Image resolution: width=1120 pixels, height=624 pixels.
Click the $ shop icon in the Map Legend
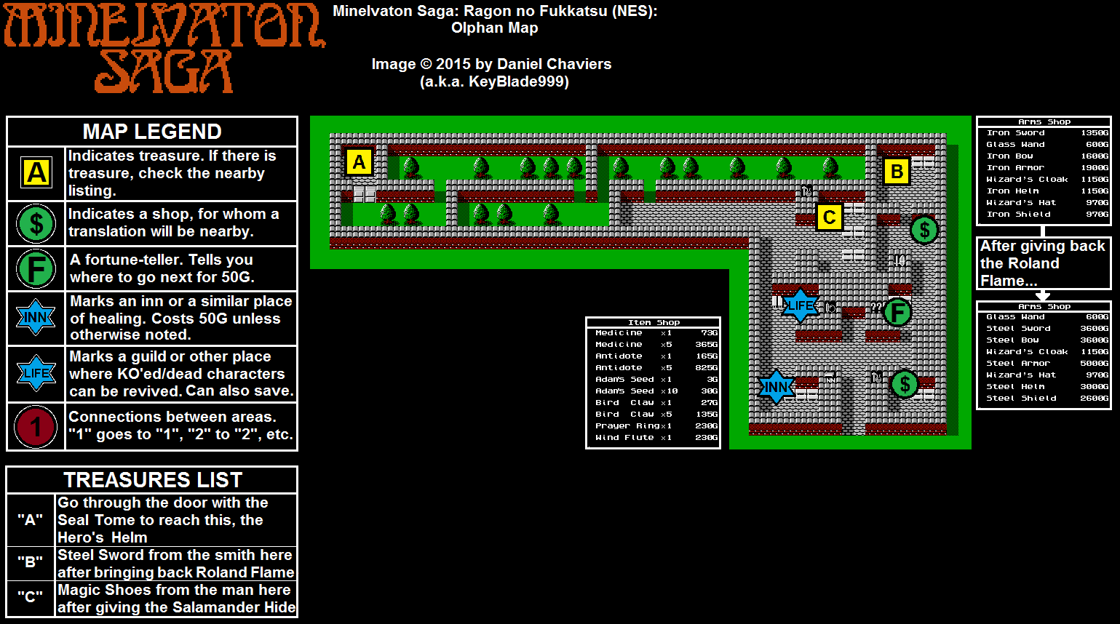pyautogui.click(x=36, y=223)
